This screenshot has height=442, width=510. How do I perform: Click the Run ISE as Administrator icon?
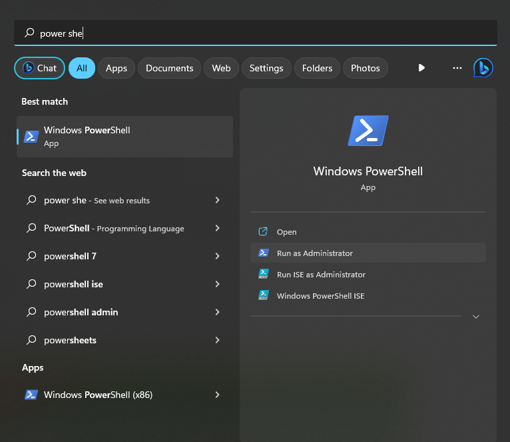tap(263, 275)
